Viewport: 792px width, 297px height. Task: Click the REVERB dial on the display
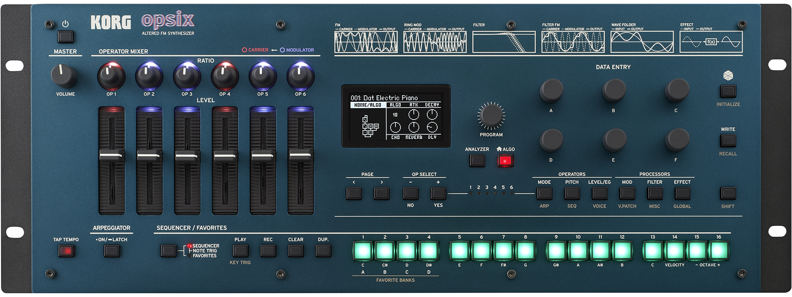click(x=413, y=127)
